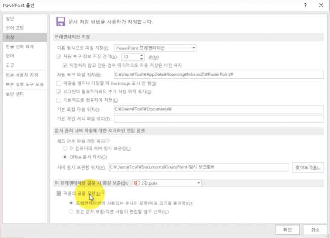Enable Backstage 표시 안 함 checkbox
Image resolution: width=330 pixels, height=238 pixels.
click(59, 83)
